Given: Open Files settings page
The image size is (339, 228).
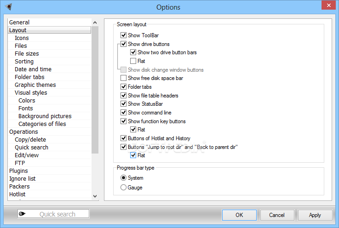Looking at the screenshot, I should (x=50, y=46).
